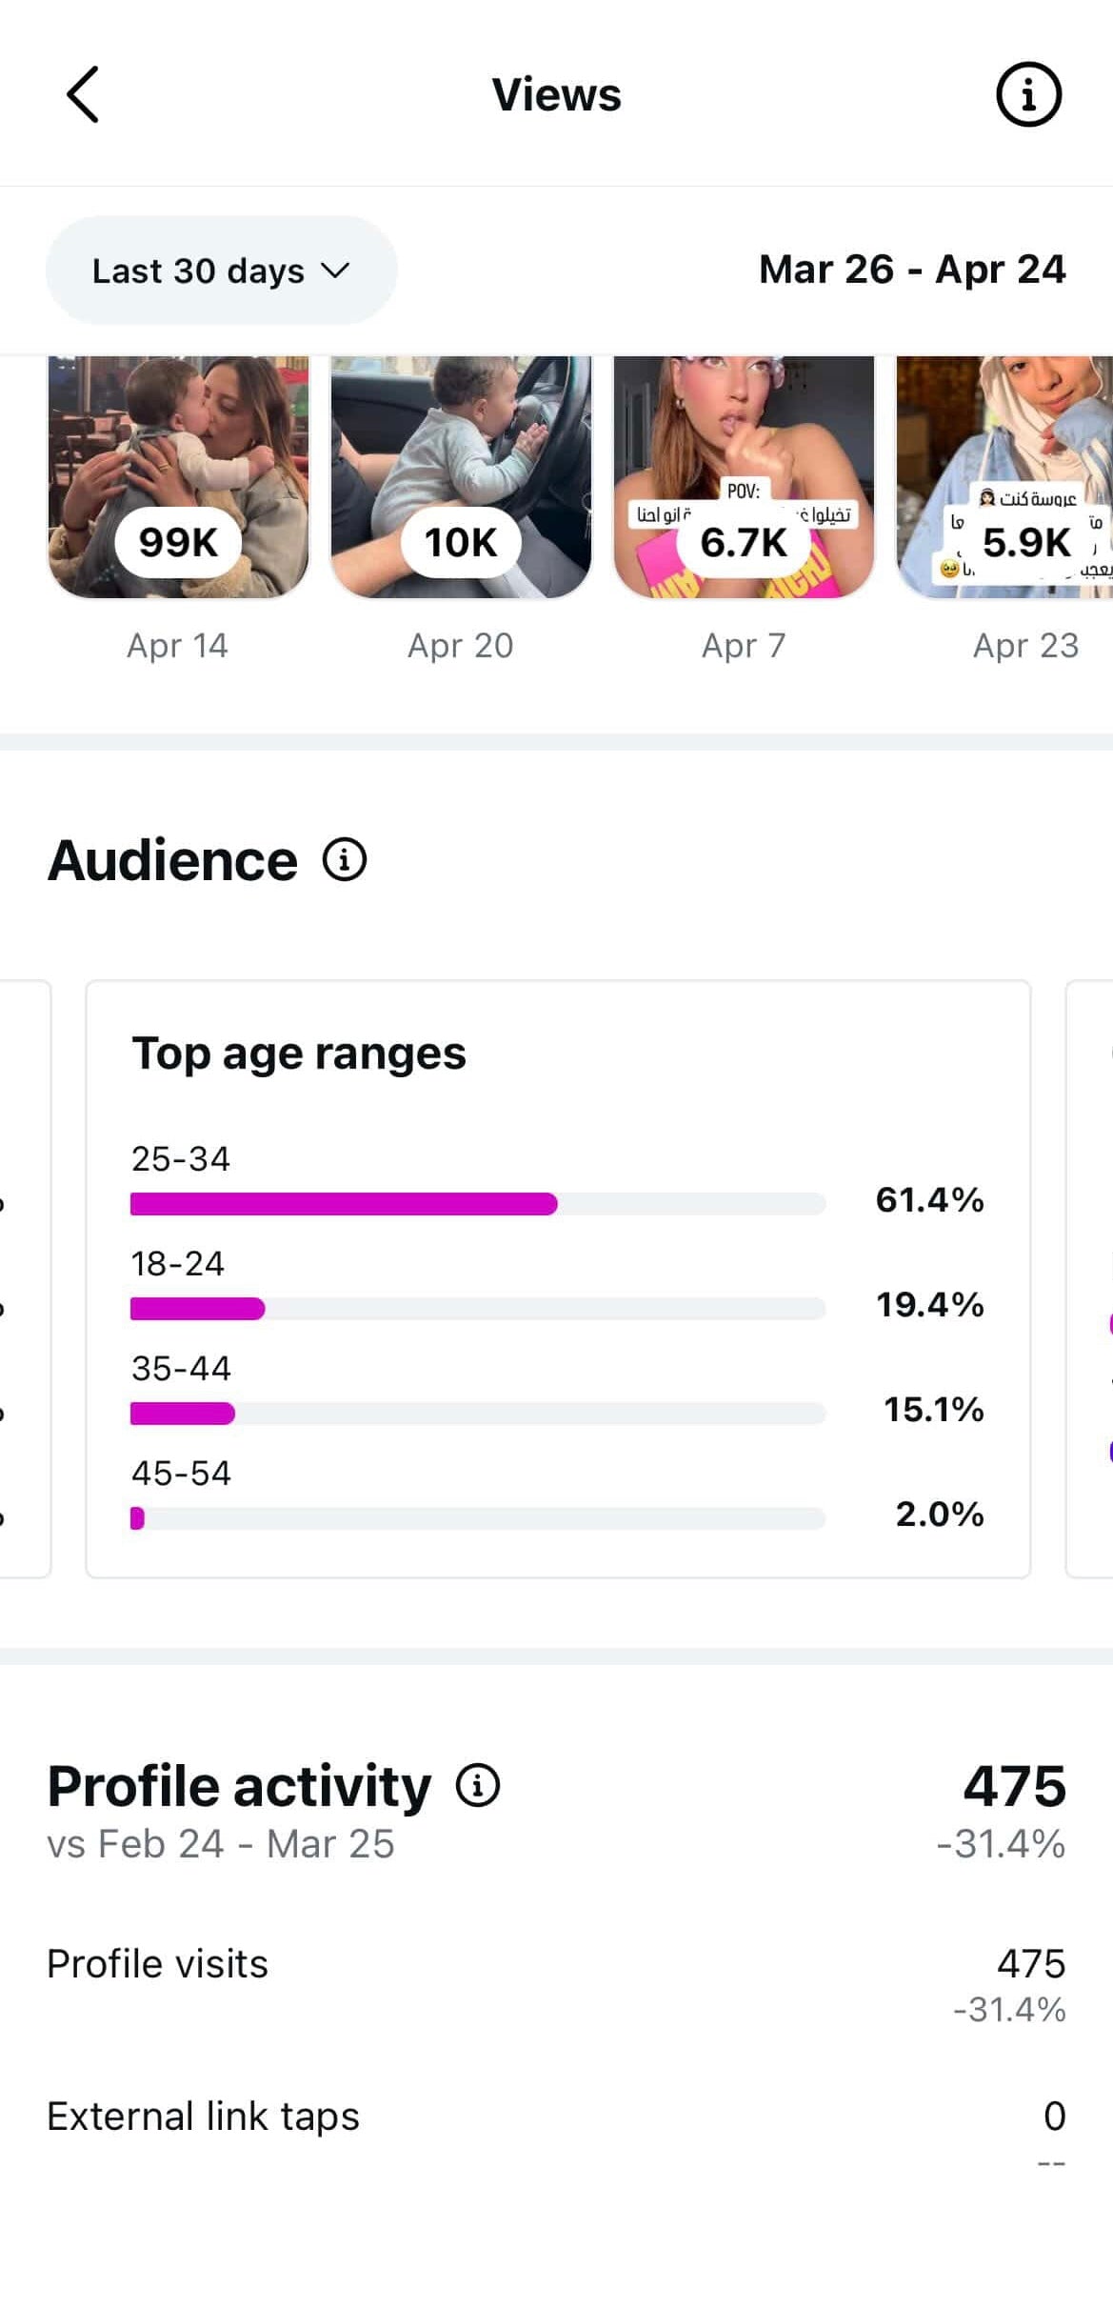The image size is (1113, 2308).
Task: Open the 5.9K views post from Apr 23
Action: 1004,477
